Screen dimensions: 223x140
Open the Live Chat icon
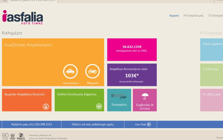click(x=149, y=124)
